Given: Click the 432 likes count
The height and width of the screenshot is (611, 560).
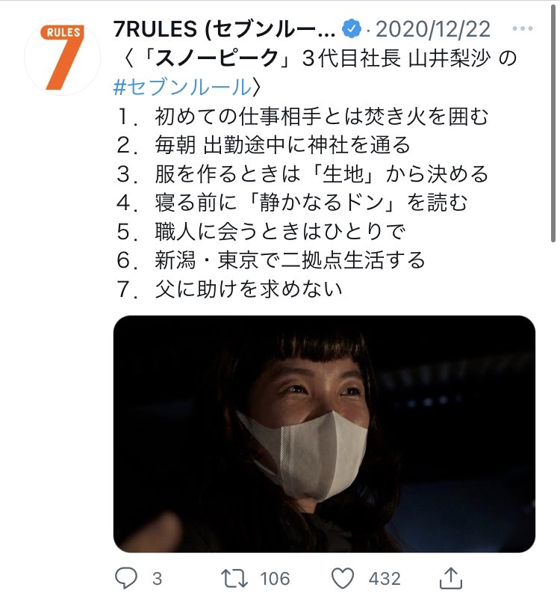Looking at the screenshot, I should (x=385, y=579).
